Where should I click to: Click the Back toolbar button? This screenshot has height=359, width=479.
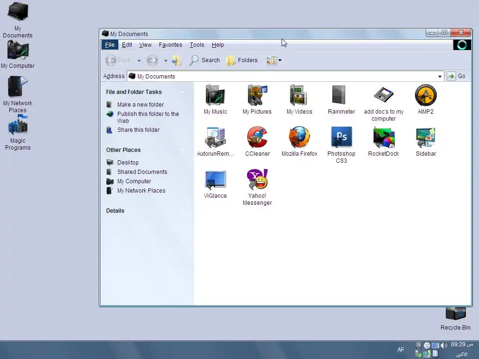[x=118, y=60]
